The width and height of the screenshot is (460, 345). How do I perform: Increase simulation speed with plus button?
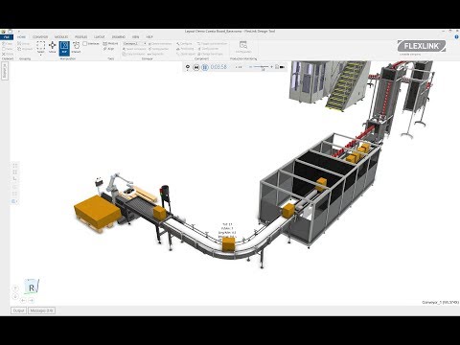pyautogui.click(x=271, y=67)
